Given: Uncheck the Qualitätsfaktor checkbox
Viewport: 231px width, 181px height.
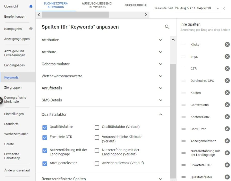Looking at the screenshot, I should click(45, 127).
